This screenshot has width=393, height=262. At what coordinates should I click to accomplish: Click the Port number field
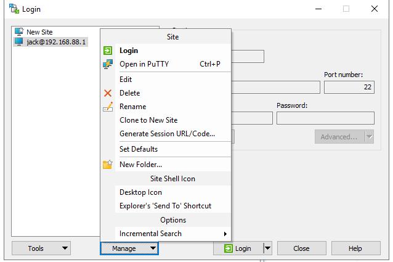[x=349, y=88]
